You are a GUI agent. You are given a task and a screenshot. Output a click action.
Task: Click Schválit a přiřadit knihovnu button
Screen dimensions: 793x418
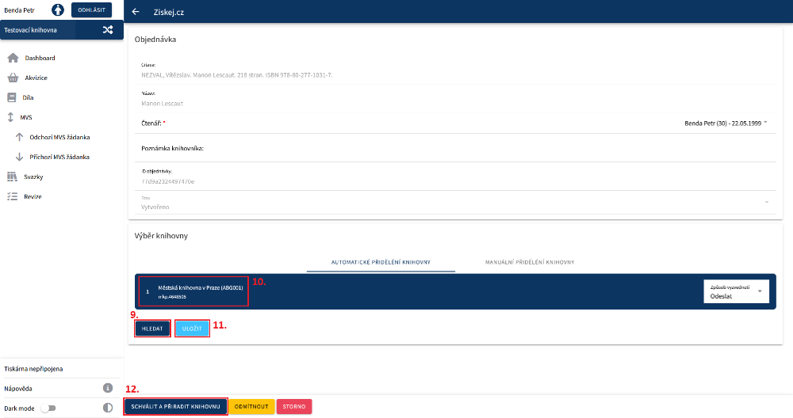[176, 406]
